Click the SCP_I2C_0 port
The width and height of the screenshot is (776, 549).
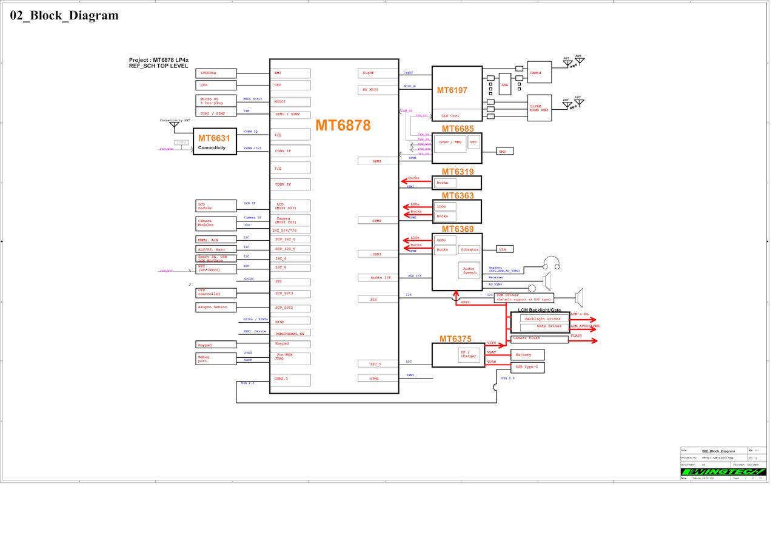[290, 240]
